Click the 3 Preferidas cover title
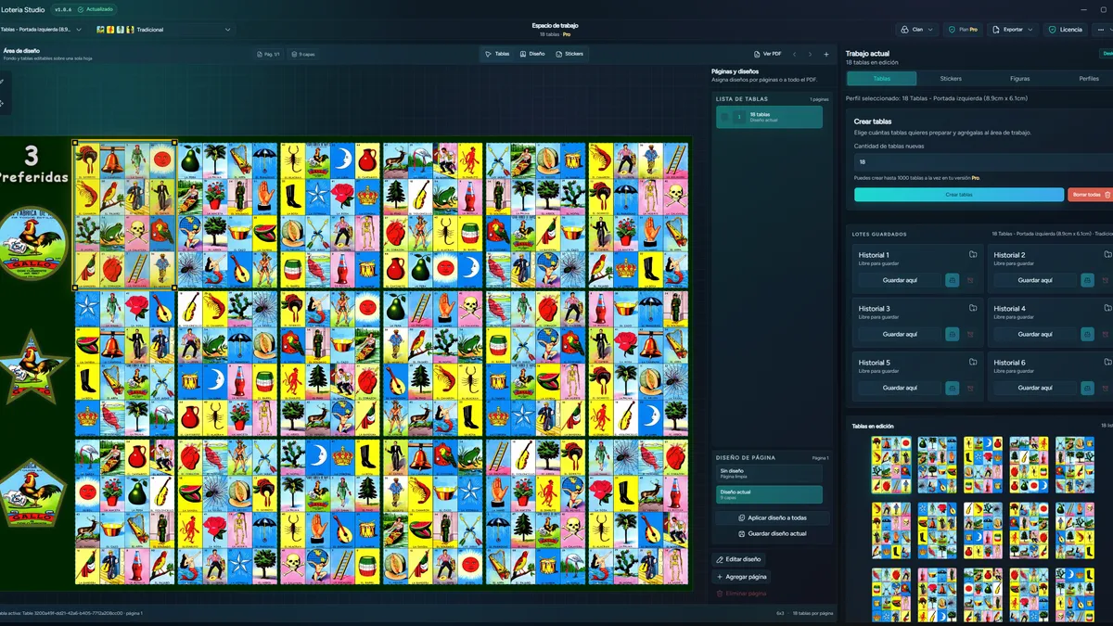Viewport: 1113px width, 626px height. pyautogui.click(x=32, y=164)
